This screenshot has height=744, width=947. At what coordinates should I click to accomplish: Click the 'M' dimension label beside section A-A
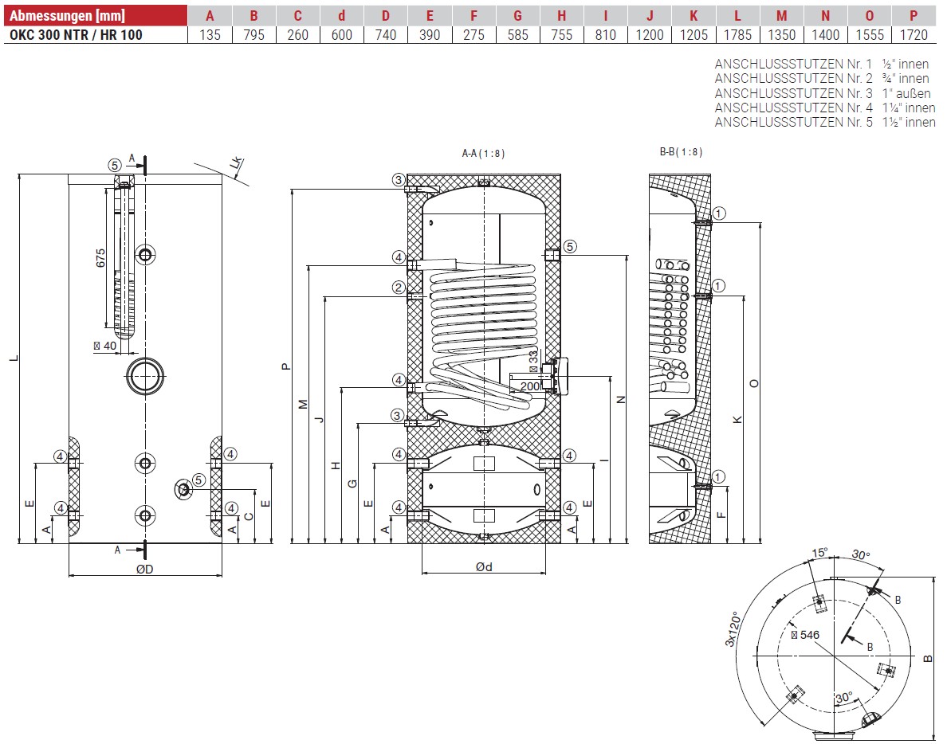(x=303, y=405)
